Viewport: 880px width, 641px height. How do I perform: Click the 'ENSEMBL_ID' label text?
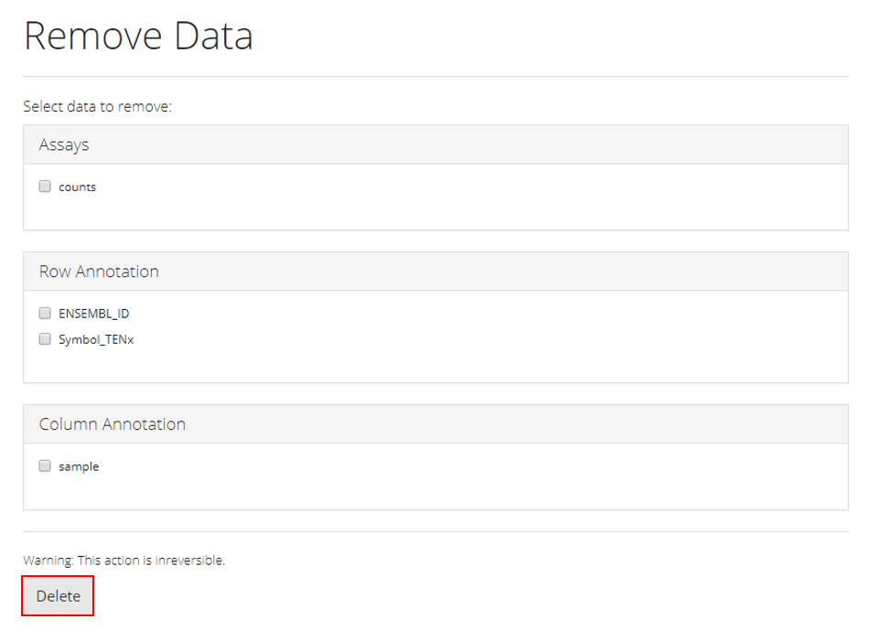(x=93, y=314)
